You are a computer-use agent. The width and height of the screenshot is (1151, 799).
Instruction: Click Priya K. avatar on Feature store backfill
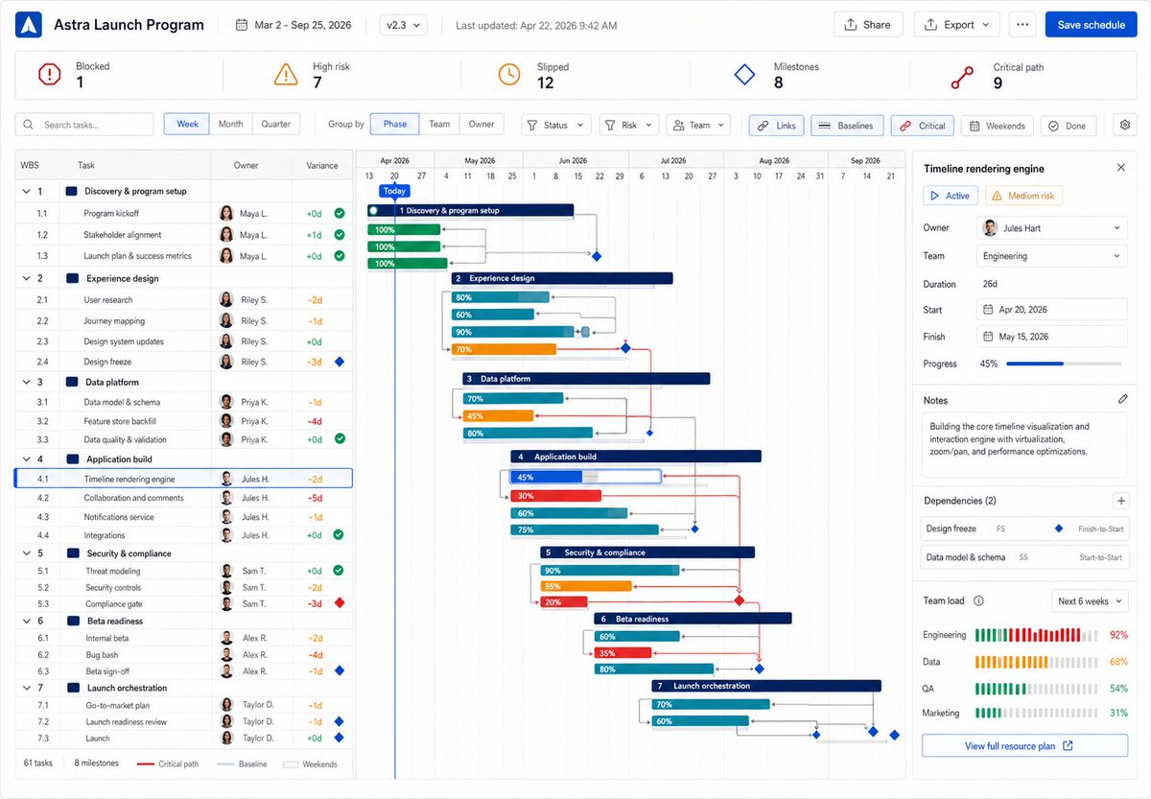coord(226,421)
